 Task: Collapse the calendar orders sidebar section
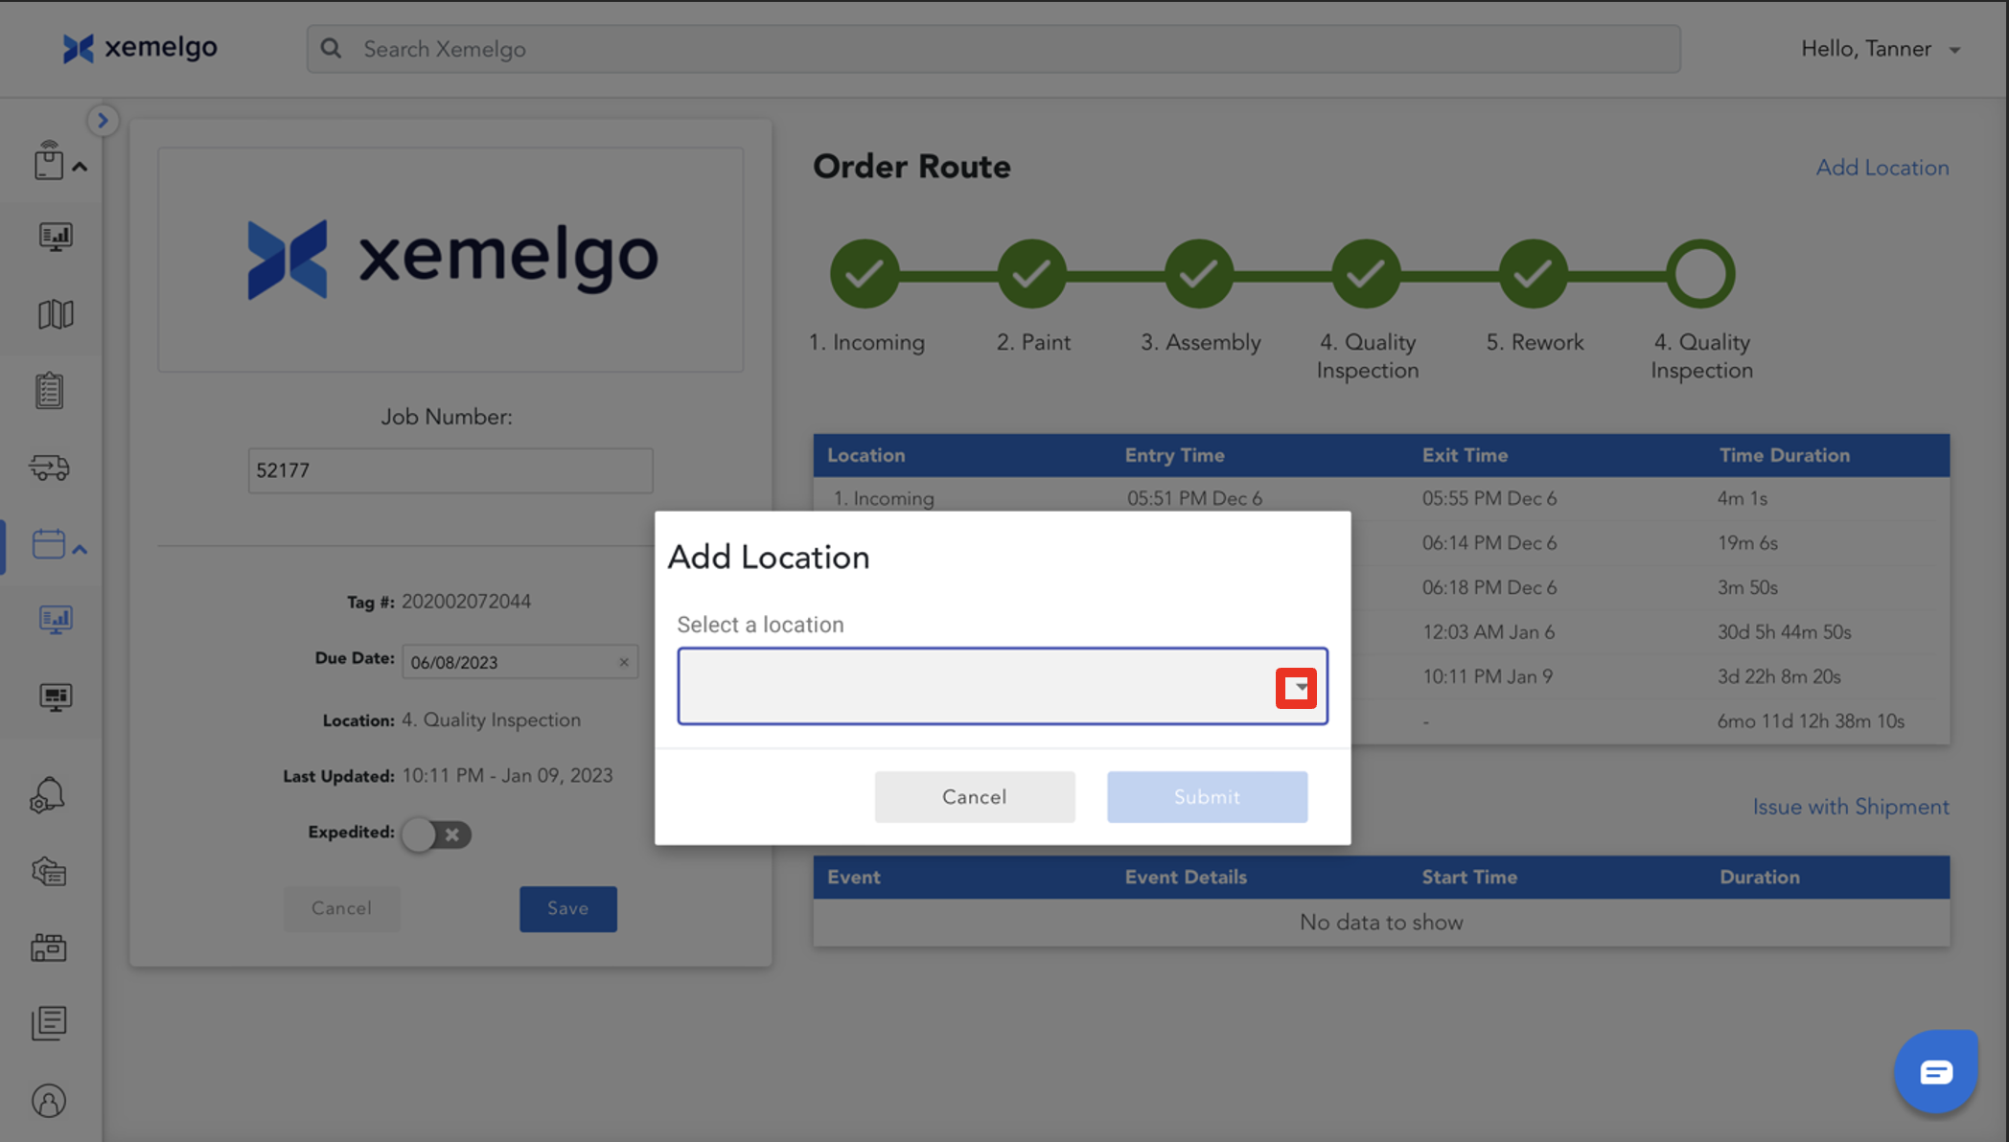pos(80,549)
